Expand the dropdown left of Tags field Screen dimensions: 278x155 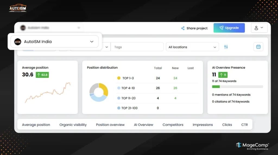(106, 47)
